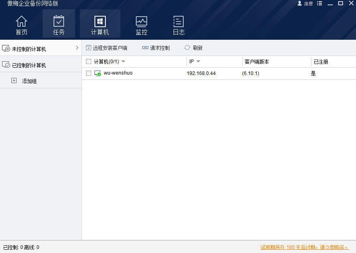Open the 监控 monitoring tab
This screenshot has height=253, width=356.
tap(142, 25)
